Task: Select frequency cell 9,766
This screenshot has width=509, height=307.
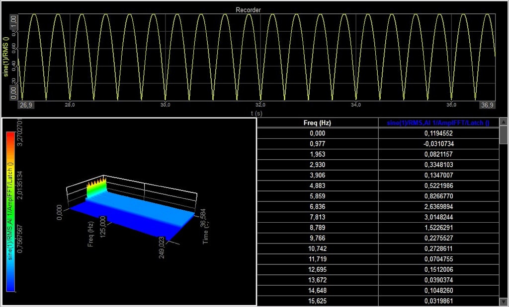Action: [x=318, y=238]
